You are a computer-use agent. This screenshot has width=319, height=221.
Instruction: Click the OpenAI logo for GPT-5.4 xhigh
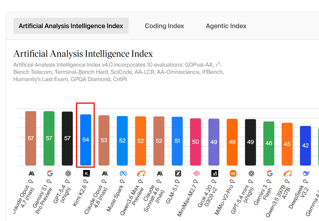[68, 173]
